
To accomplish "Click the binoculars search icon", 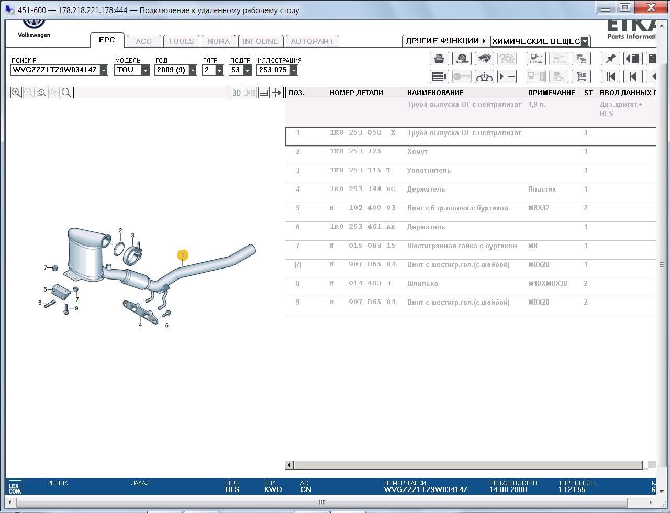I will [485, 59].
